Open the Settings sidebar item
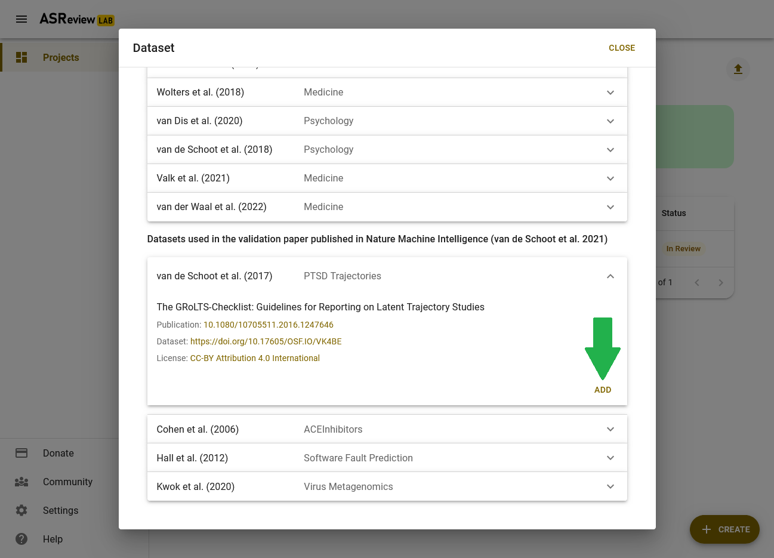774x558 pixels. [x=60, y=510]
